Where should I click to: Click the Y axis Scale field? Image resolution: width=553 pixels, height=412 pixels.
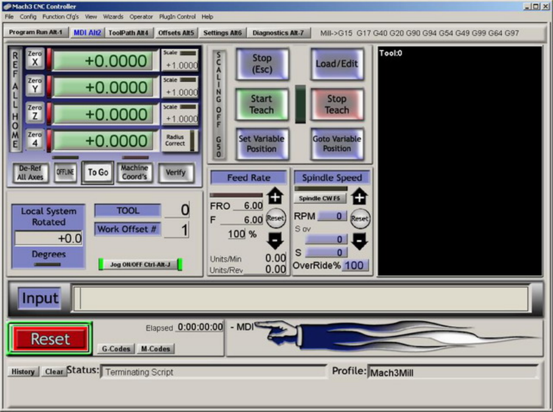tap(180, 92)
